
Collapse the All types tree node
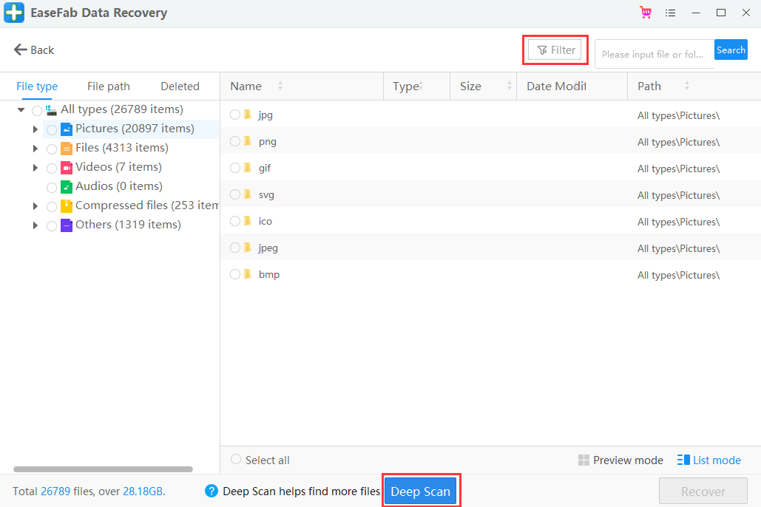click(x=21, y=110)
